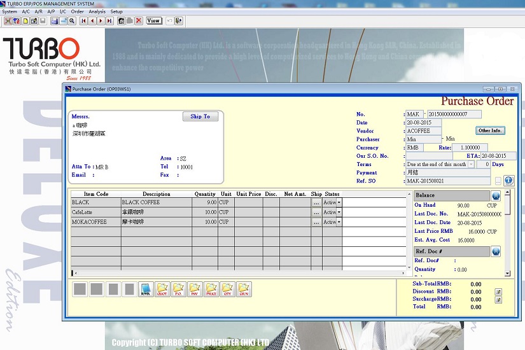
Task: Open the A/P menu
Action: [x=51, y=11]
